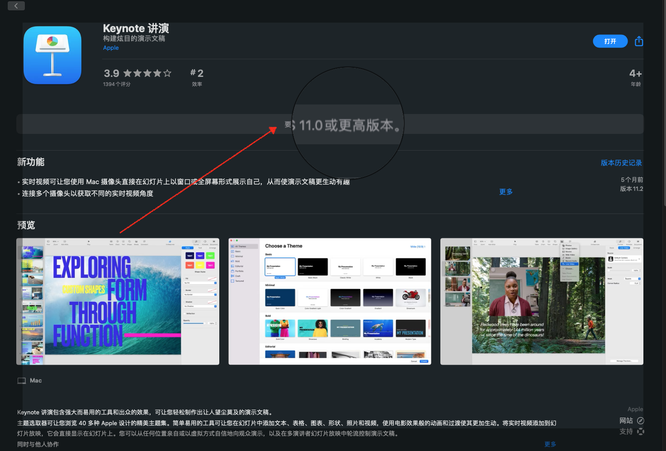Click the 3.9 star rating stars
Screen dimensions: 666x451
tap(147, 73)
